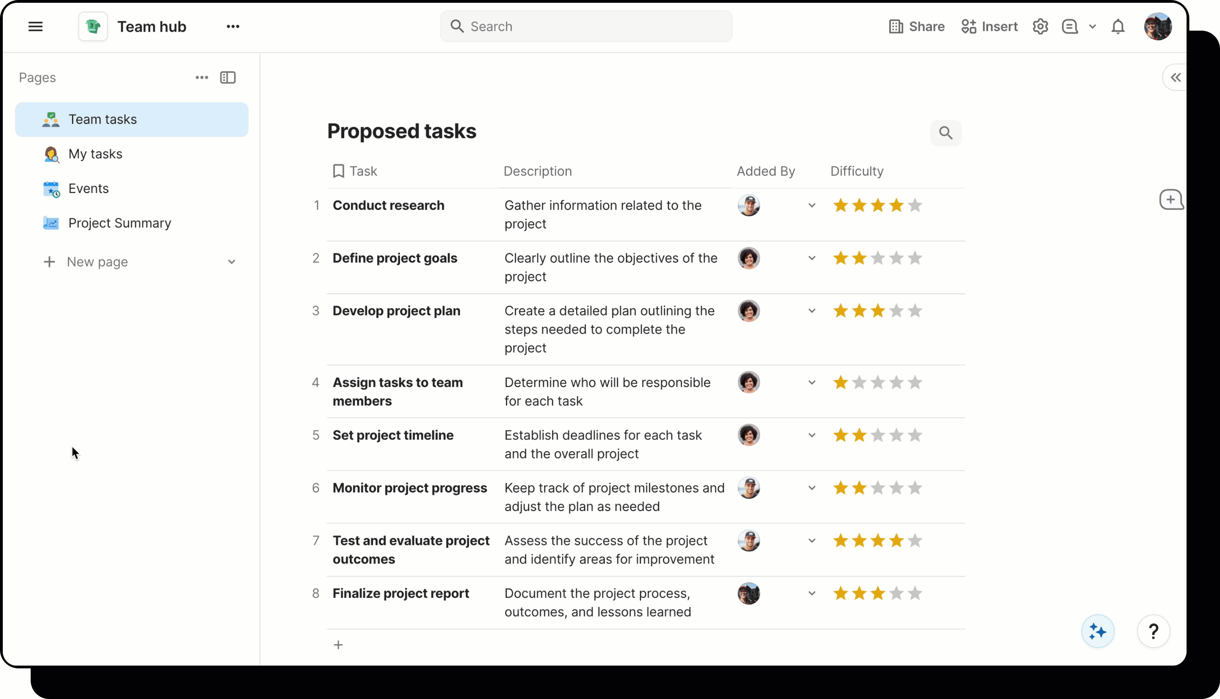The image size is (1220, 699).
Task: Click the help question mark button
Action: 1153,631
